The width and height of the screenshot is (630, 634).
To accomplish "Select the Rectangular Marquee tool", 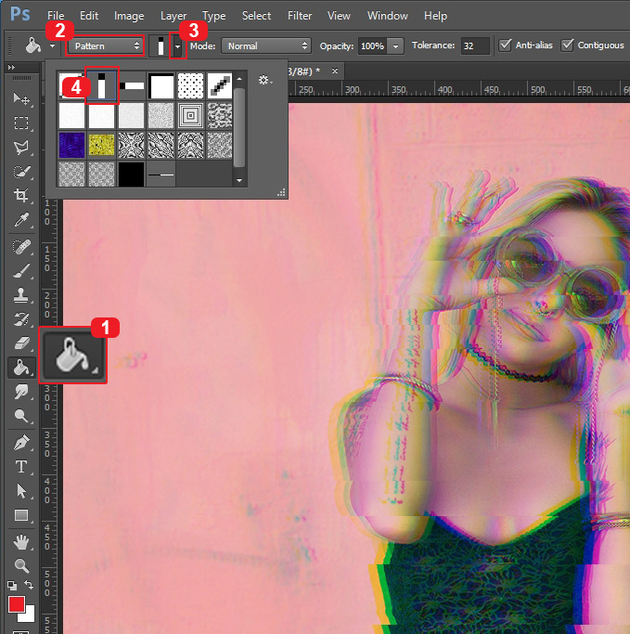I will pos(21,123).
